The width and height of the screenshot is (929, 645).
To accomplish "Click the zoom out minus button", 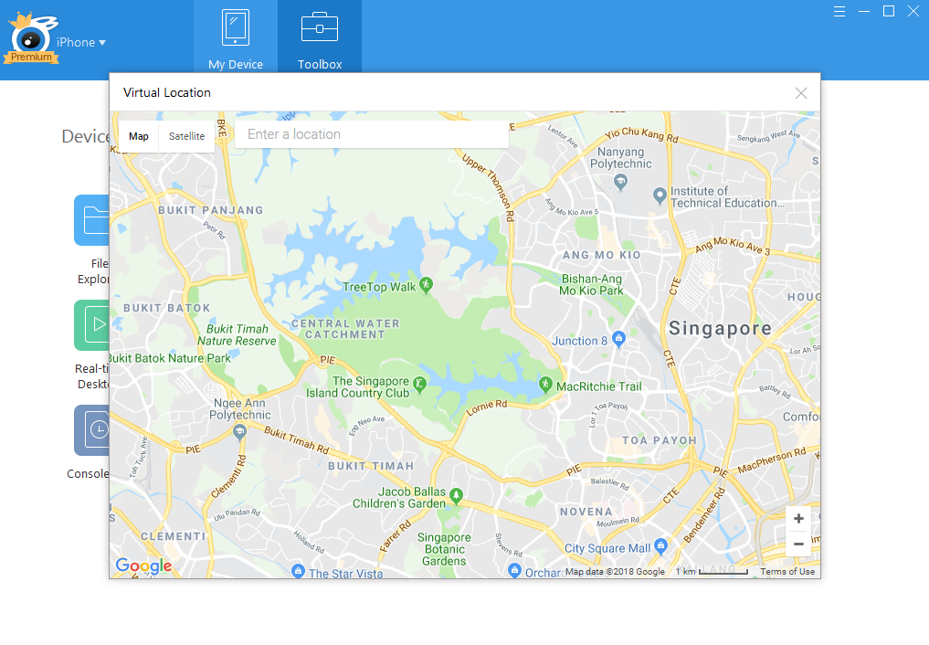I will 797,543.
